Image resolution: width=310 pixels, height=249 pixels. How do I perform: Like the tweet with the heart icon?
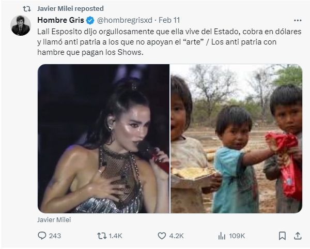tap(161, 236)
